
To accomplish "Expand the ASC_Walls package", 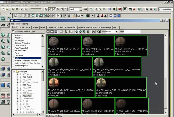I will [18, 96].
